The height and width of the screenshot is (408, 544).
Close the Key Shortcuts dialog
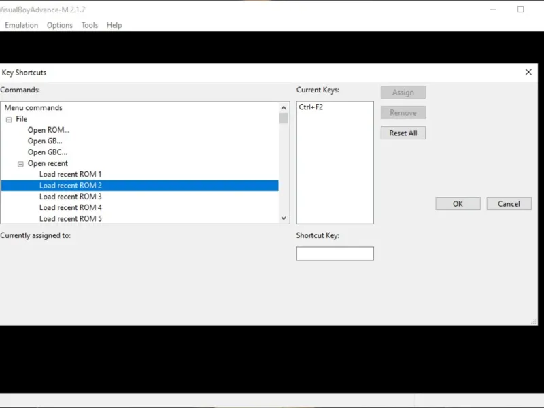point(528,72)
